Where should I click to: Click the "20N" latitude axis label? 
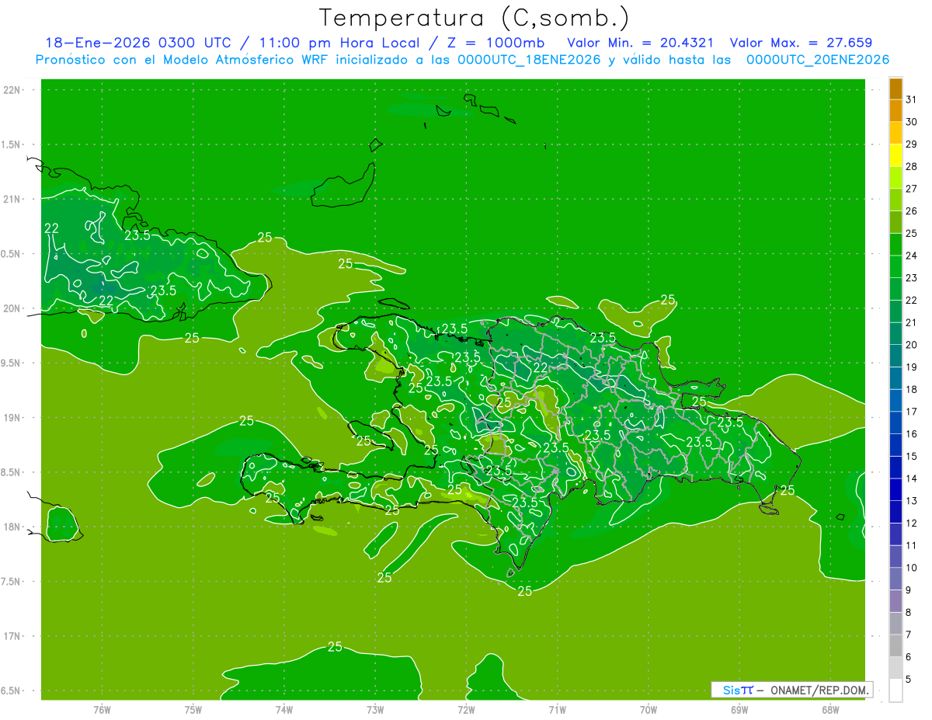(12, 308)
